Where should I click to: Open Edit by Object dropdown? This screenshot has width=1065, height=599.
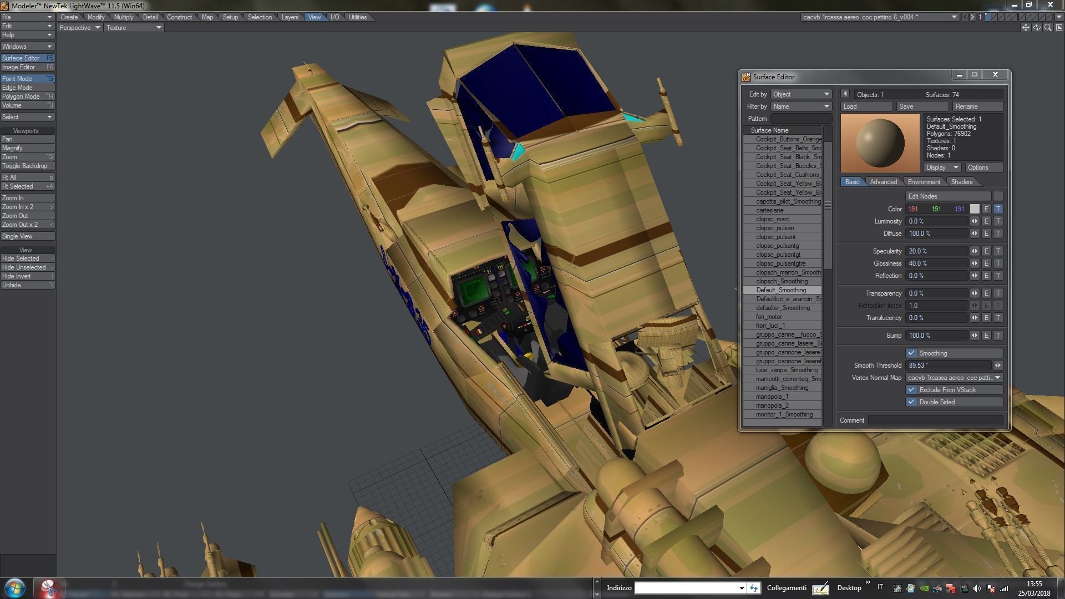(x=801, y=94)
